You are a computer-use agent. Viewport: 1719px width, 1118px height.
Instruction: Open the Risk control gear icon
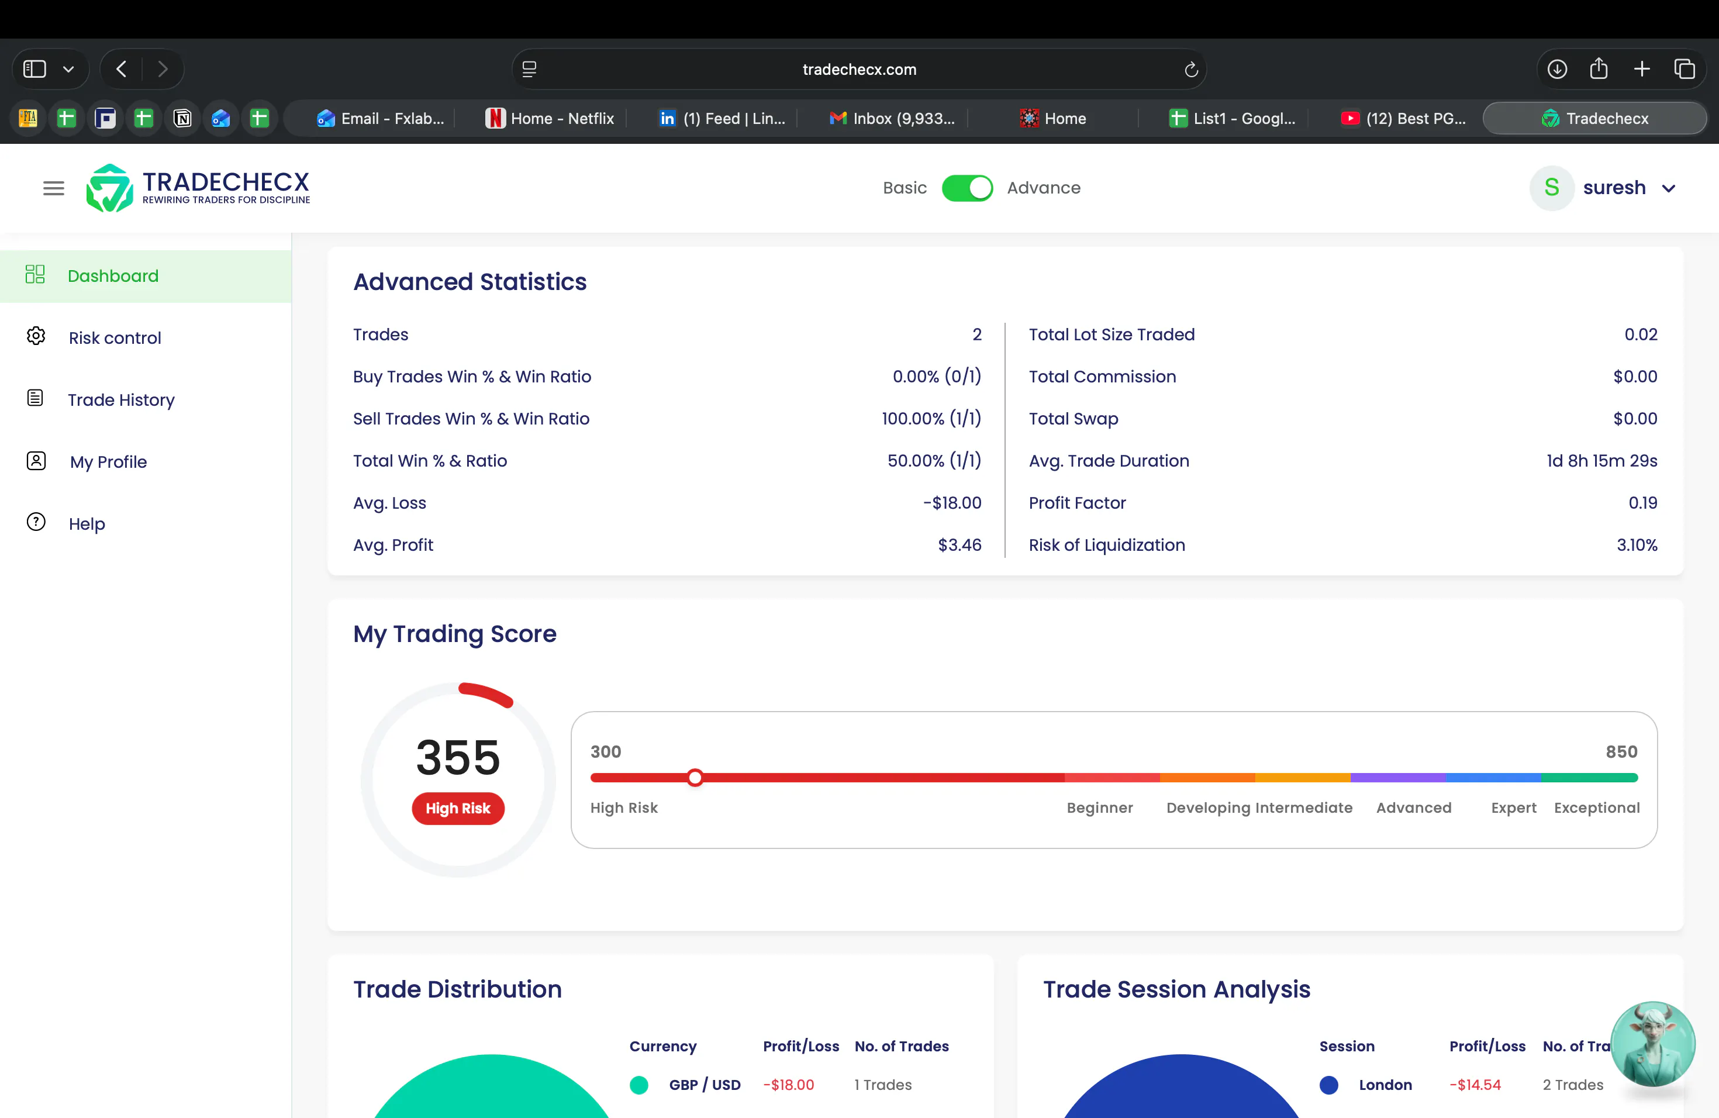pos(36,337)
